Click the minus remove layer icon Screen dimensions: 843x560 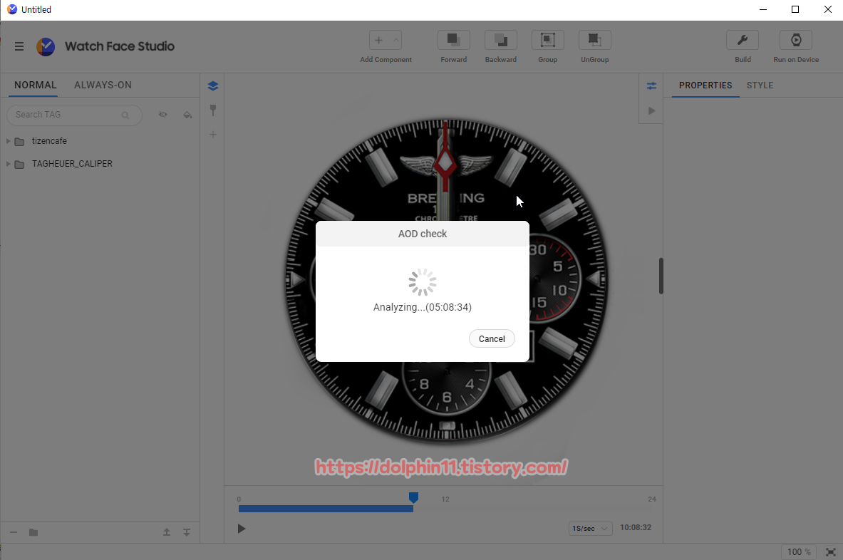click(x=14, y=532)
